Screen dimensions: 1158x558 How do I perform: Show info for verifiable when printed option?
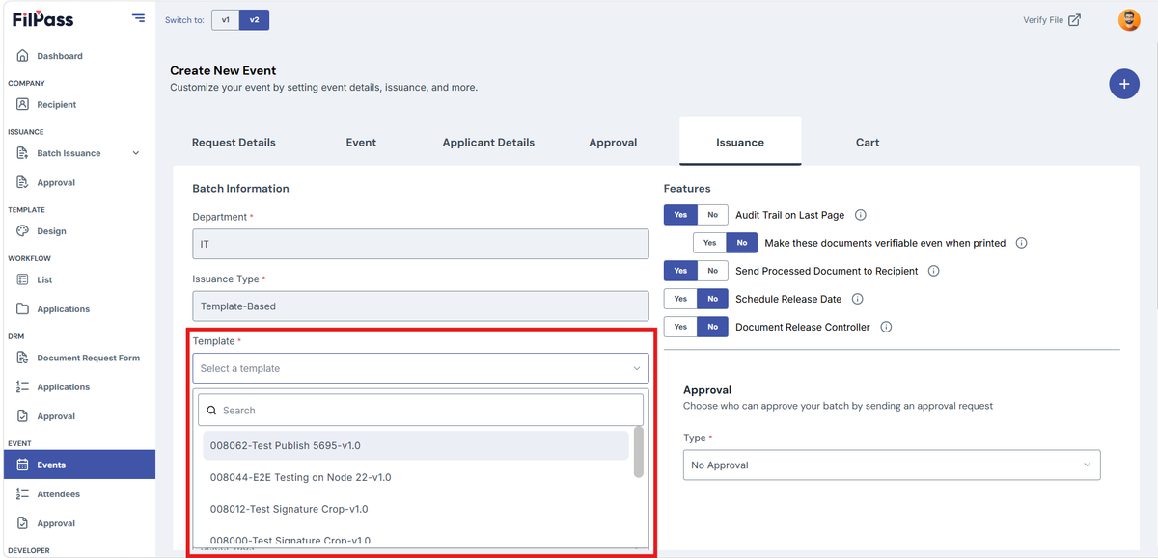(1021, 243)
